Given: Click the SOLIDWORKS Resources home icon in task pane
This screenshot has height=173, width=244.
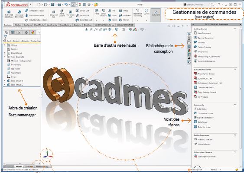Looking at the screenshot, I should click(189, 35).
